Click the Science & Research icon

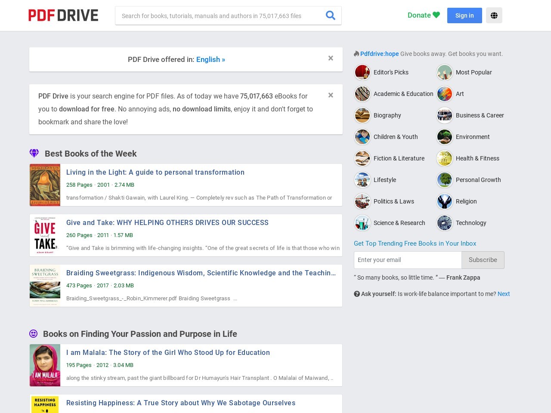362,223
